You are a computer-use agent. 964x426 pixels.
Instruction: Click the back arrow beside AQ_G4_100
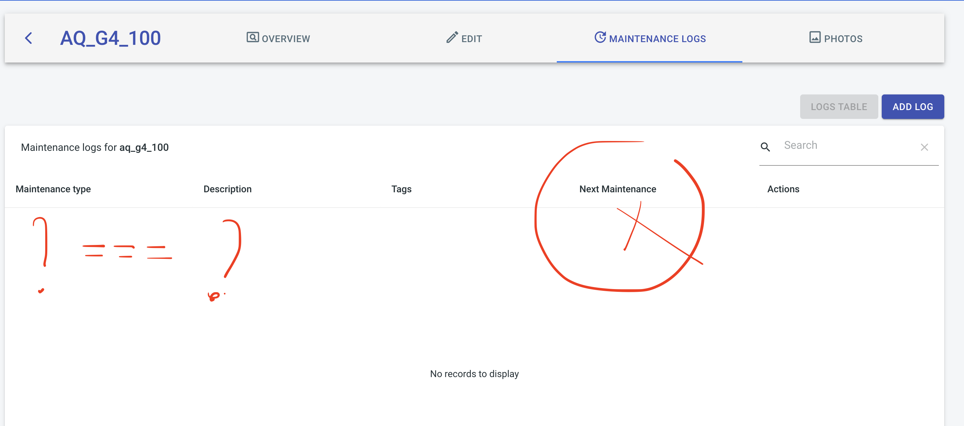coord(29,38)
